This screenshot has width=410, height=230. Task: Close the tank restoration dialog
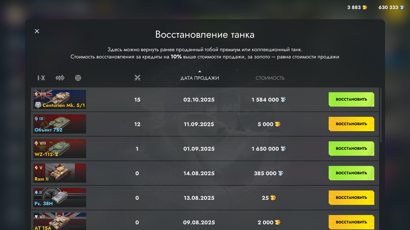point(37,31)
